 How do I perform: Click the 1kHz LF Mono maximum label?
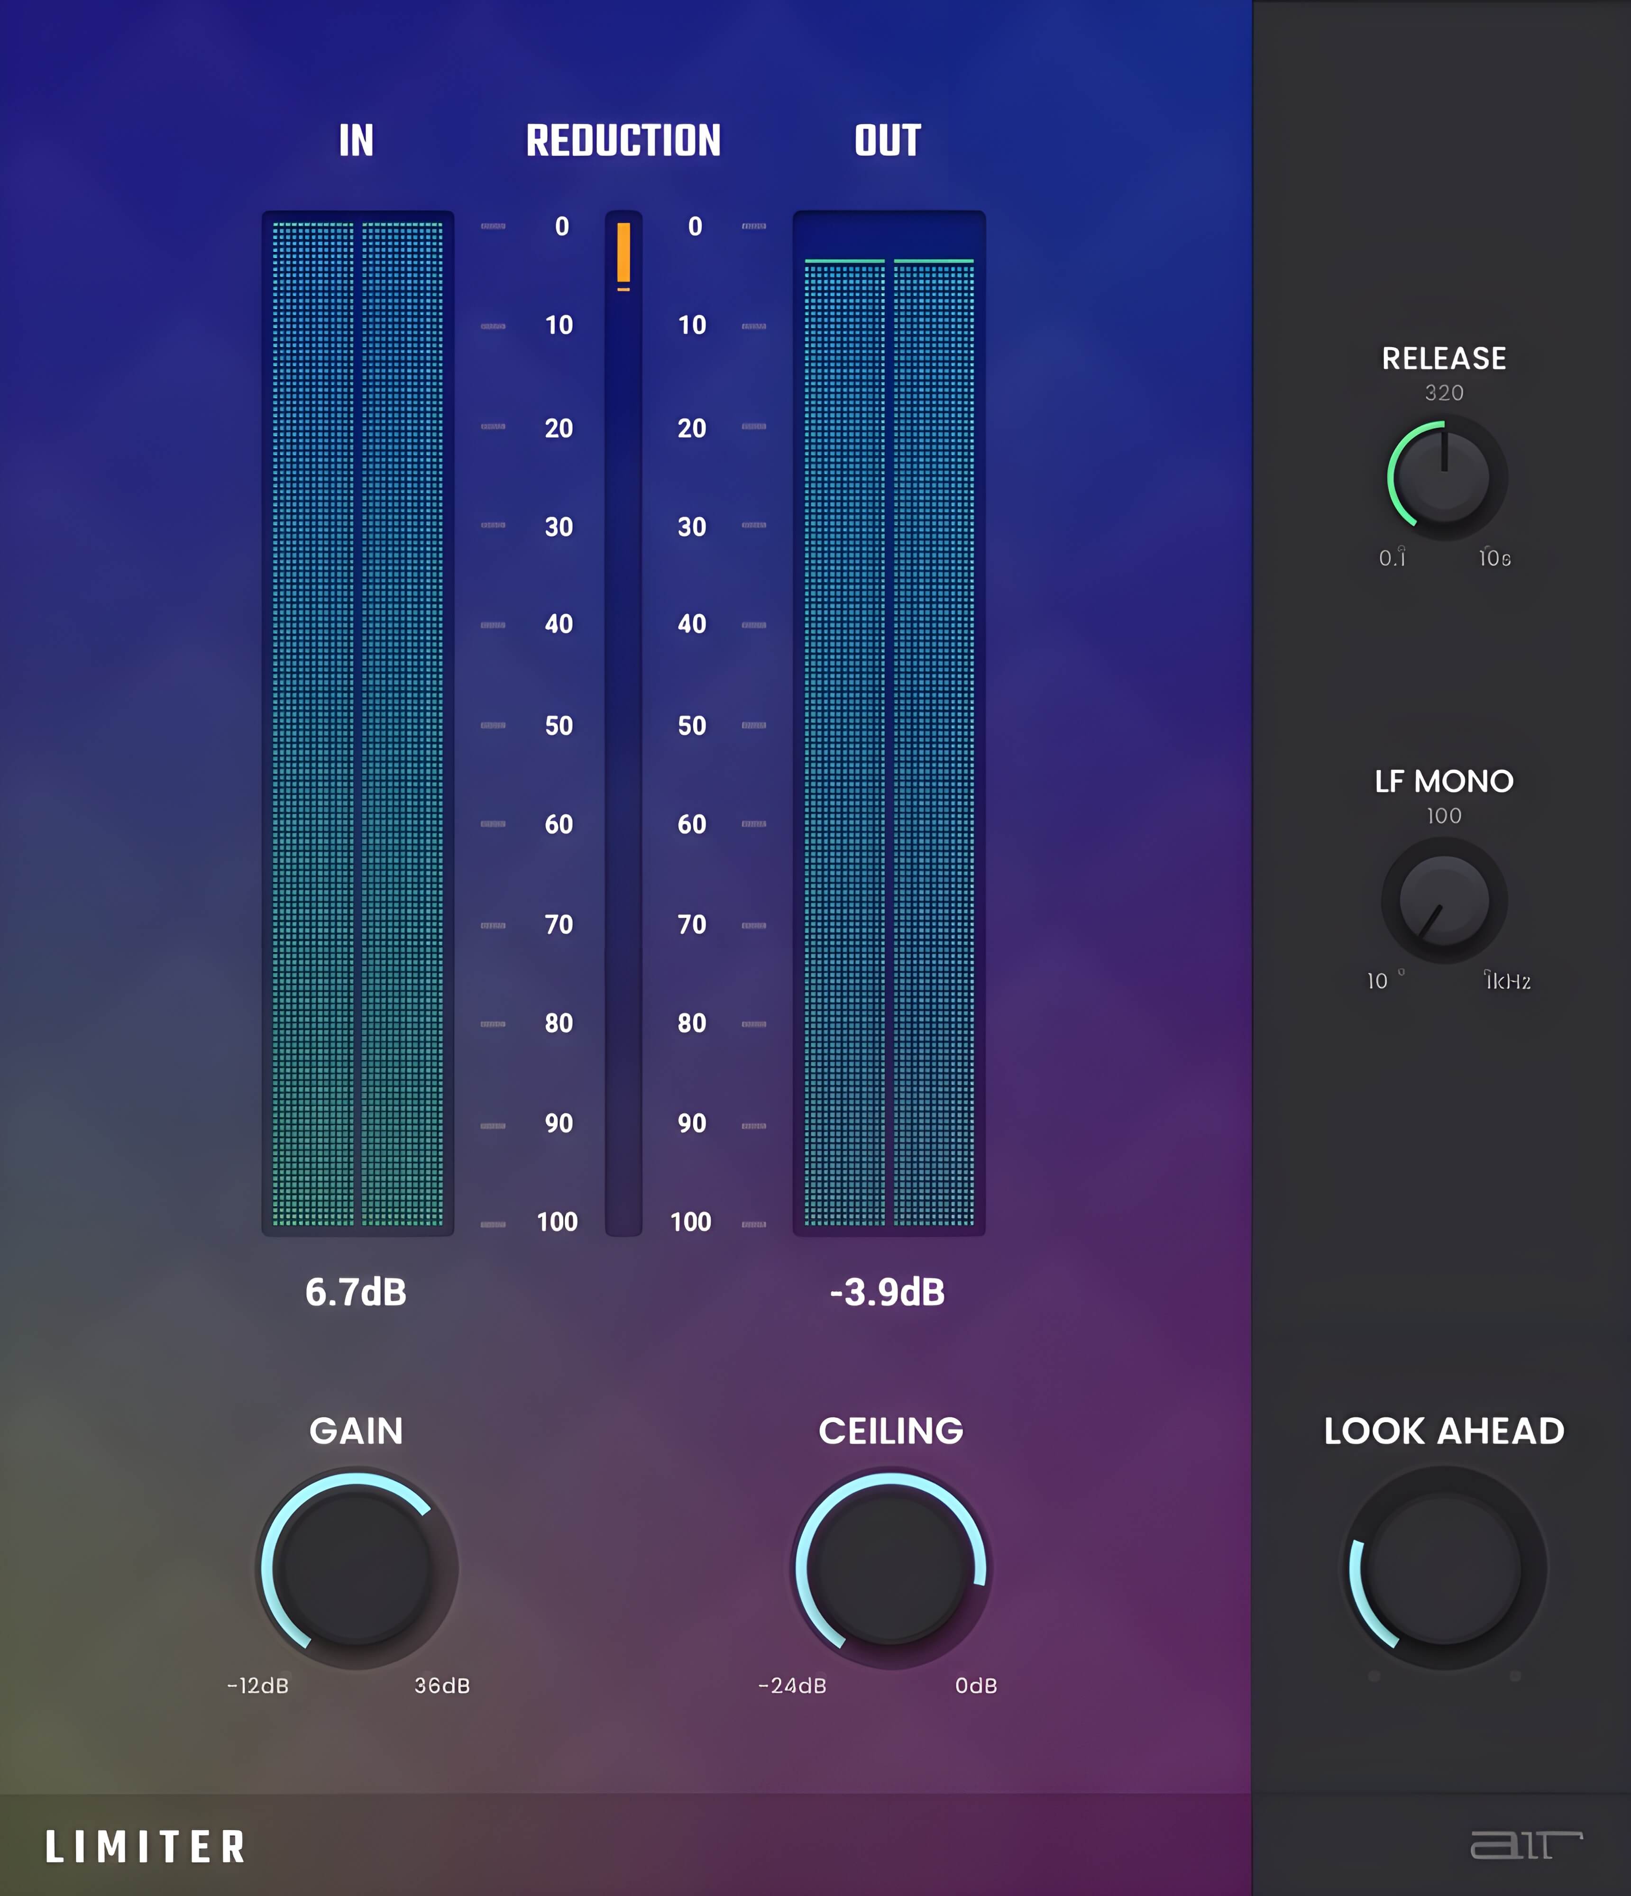[1507, 981]
